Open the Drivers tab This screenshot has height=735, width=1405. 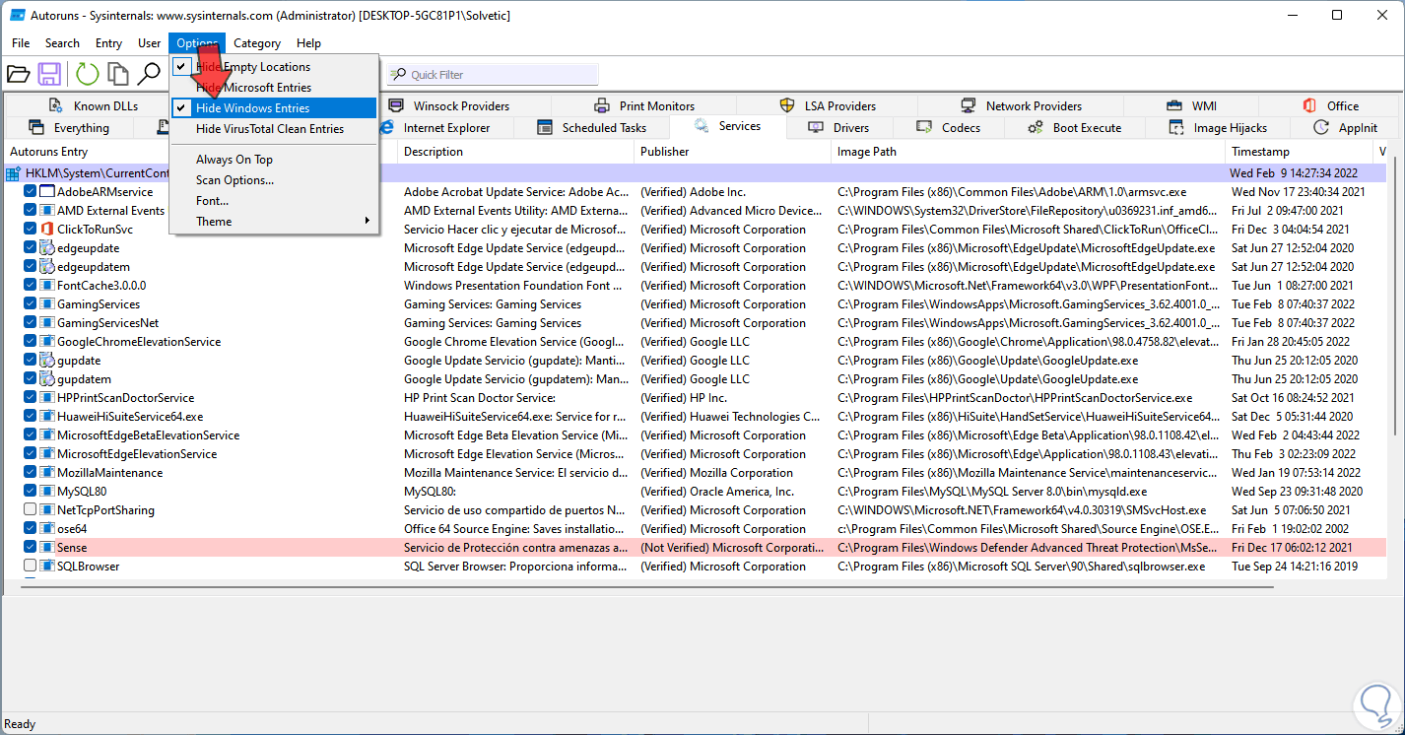click(x=839, y=128)
